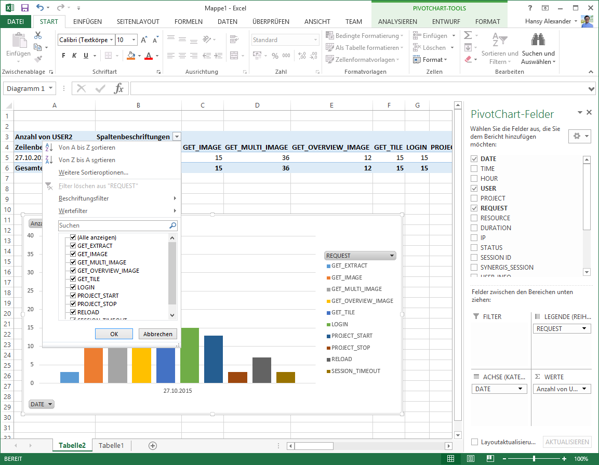Expand the Spaltenbeschriftungen filter arrow
The height and width of the screenshot is (465, 599).
[176, 136]
